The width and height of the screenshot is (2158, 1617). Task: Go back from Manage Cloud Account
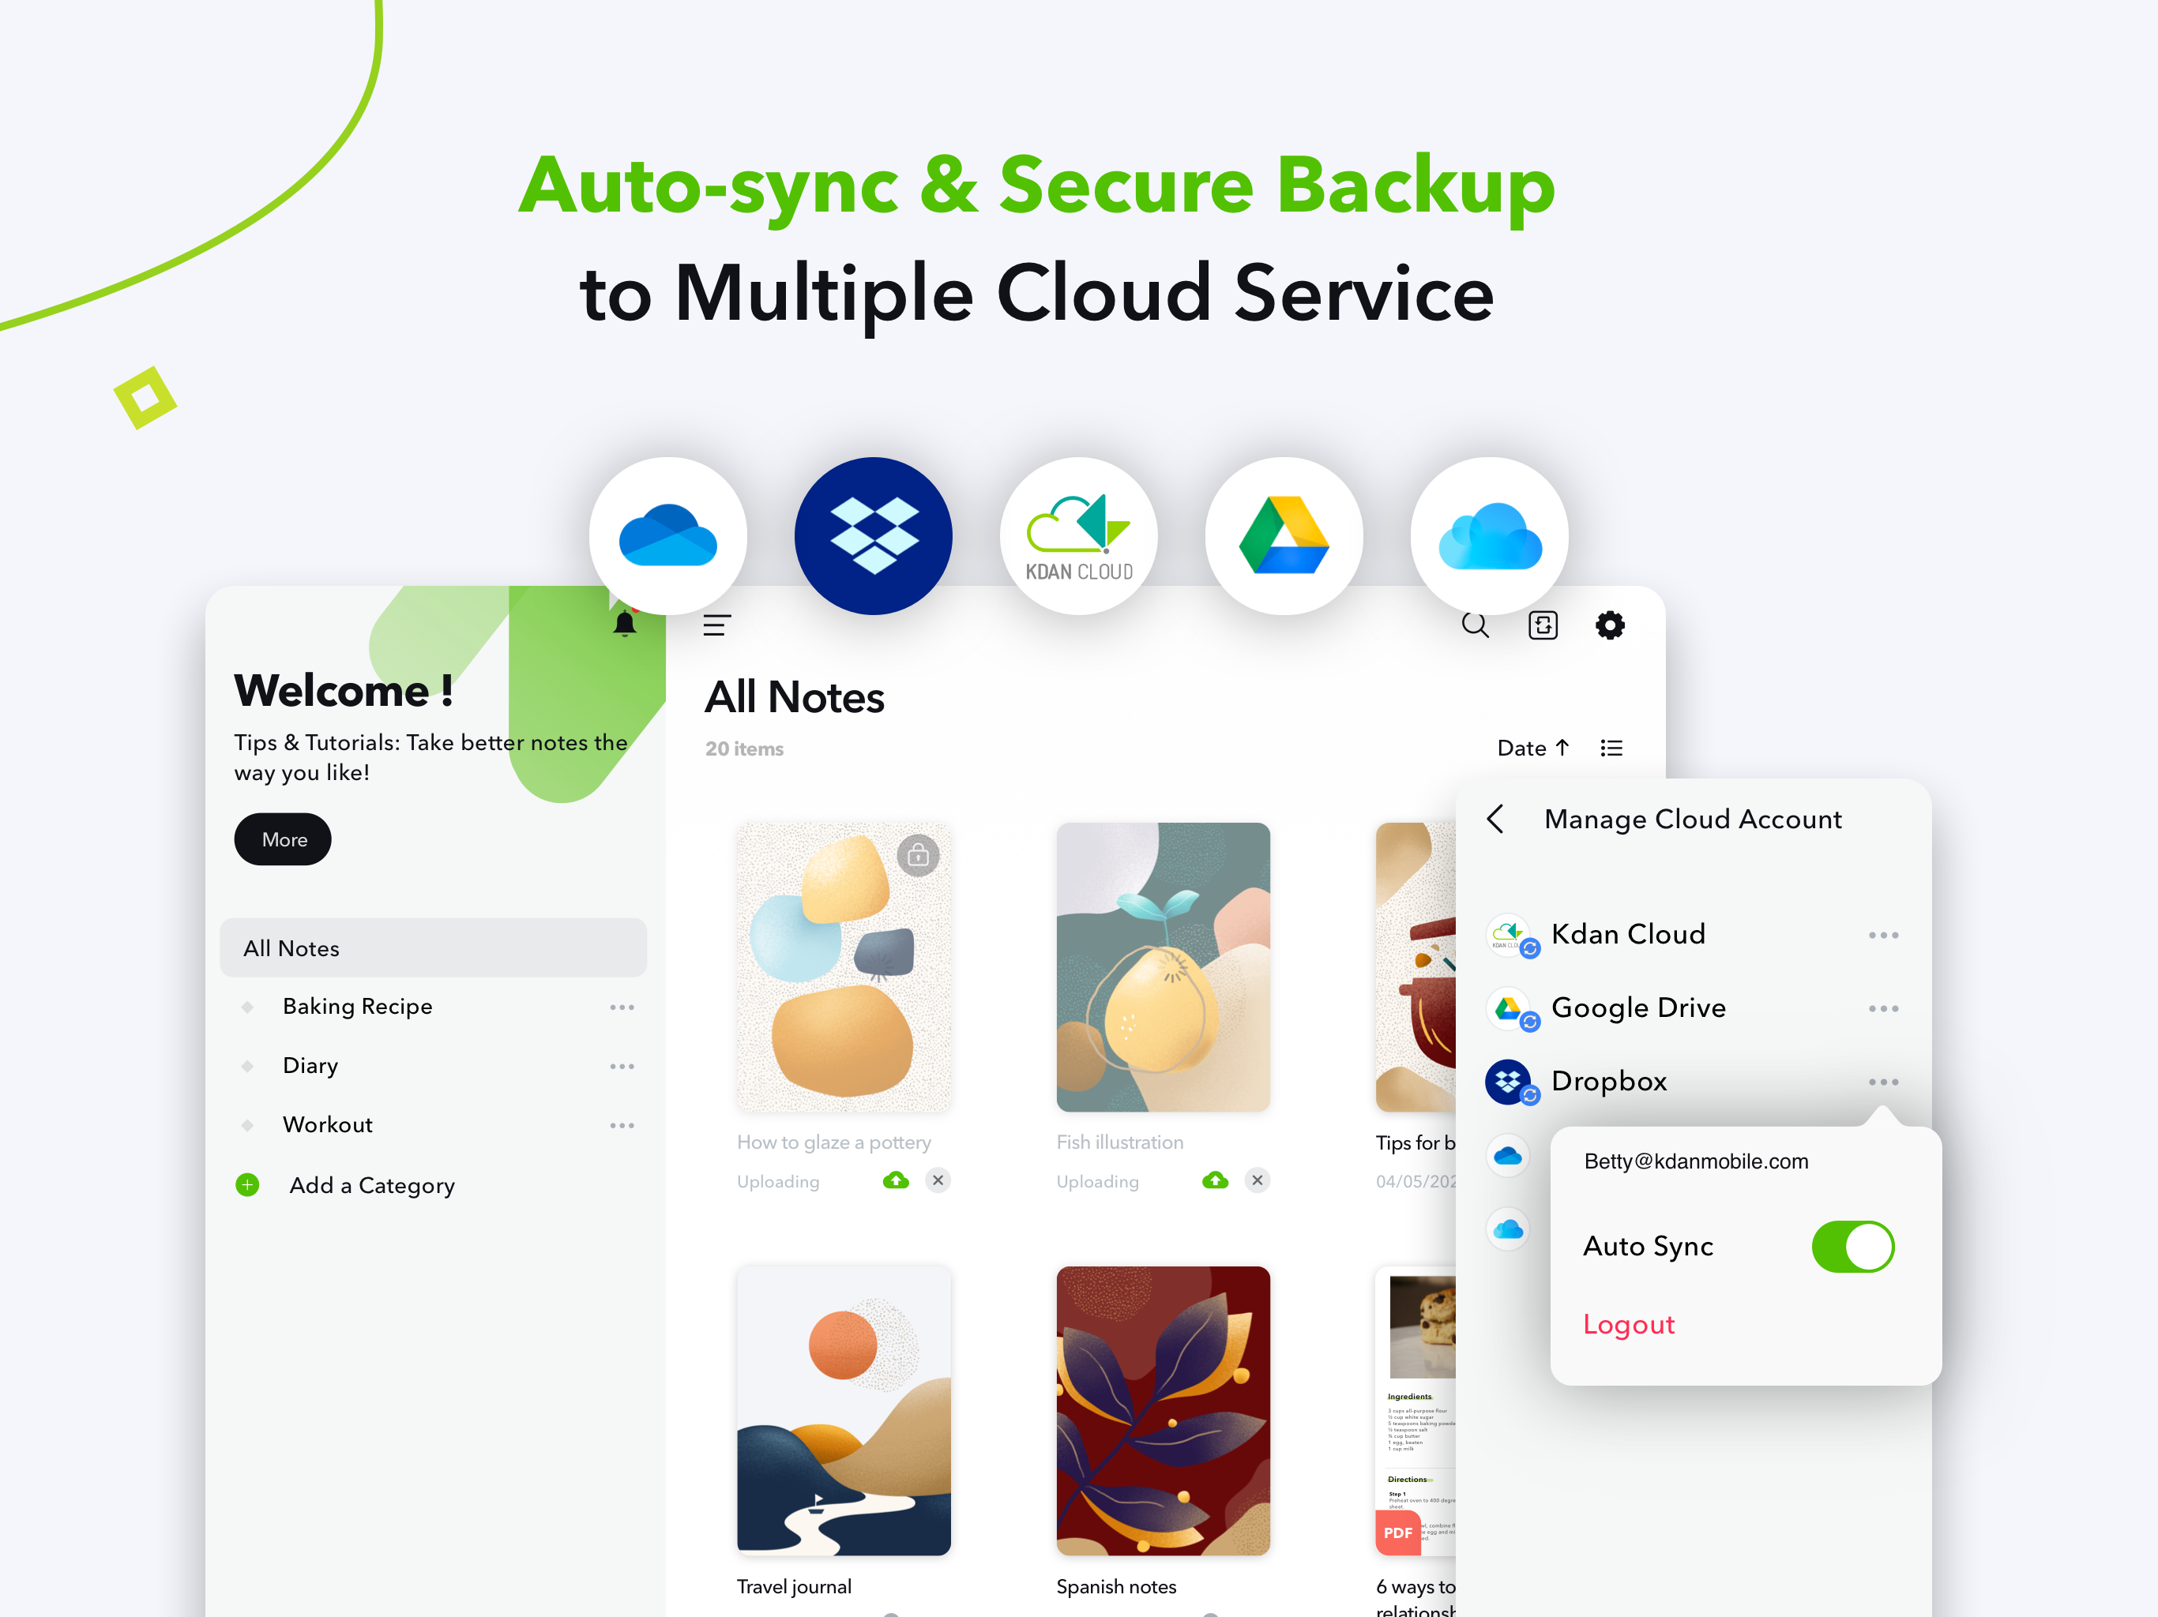point(1494,820)
